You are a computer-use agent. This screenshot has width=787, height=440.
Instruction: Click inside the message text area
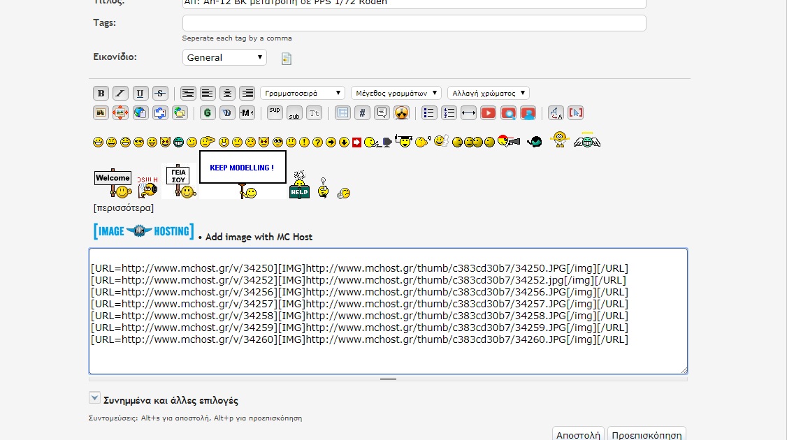click(x=388, y=311)
